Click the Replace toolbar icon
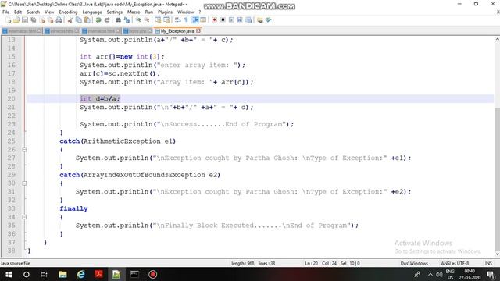 click(127, 20)
